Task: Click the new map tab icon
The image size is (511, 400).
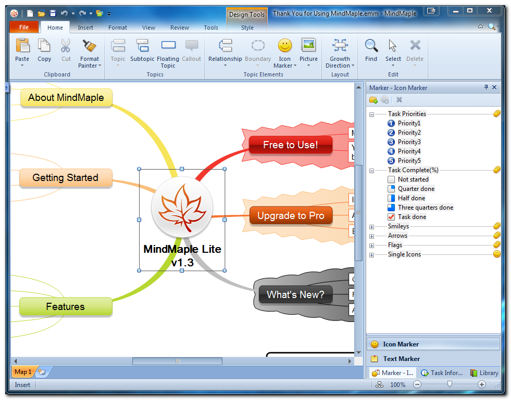Action: coord(42,372)
